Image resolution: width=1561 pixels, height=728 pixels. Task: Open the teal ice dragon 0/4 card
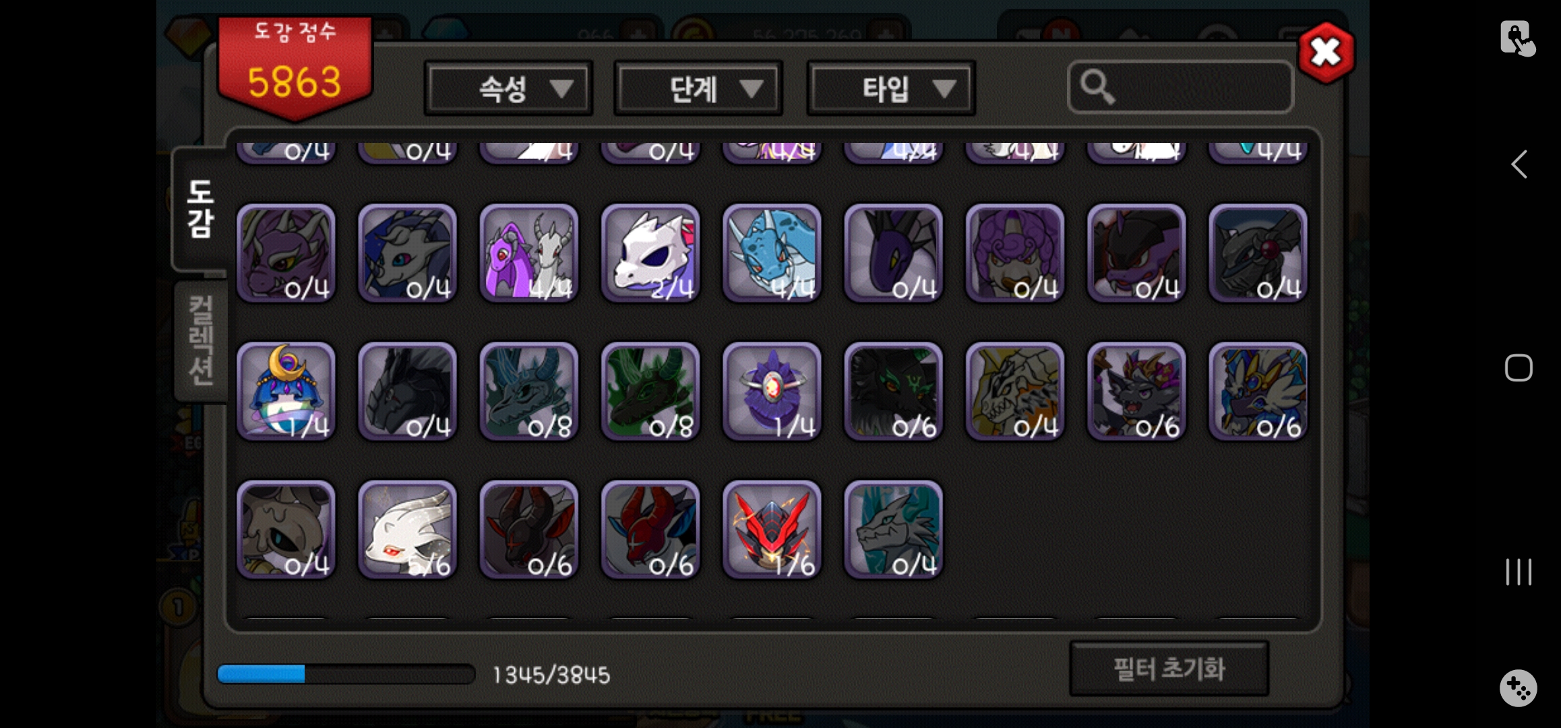(x=893, y=530)
